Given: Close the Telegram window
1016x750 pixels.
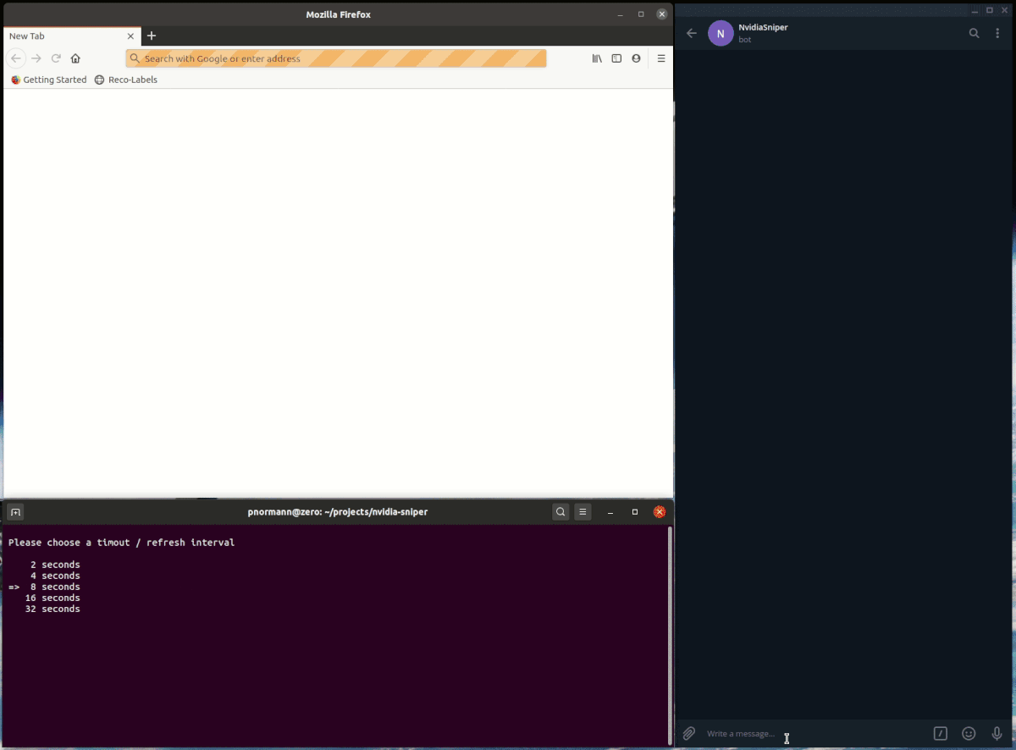Looking at the screenshot, I should pos(1003,10).
